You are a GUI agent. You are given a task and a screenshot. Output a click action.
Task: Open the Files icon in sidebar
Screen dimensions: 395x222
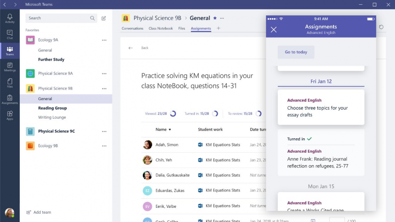click(x=10, y=81)
